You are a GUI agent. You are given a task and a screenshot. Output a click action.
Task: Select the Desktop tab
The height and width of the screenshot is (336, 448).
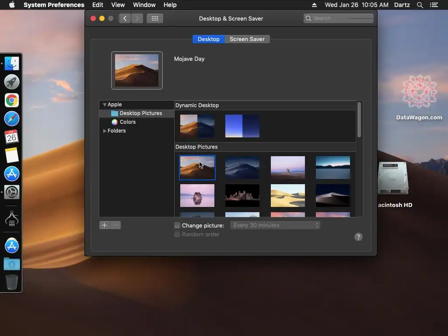click(209, 39)
